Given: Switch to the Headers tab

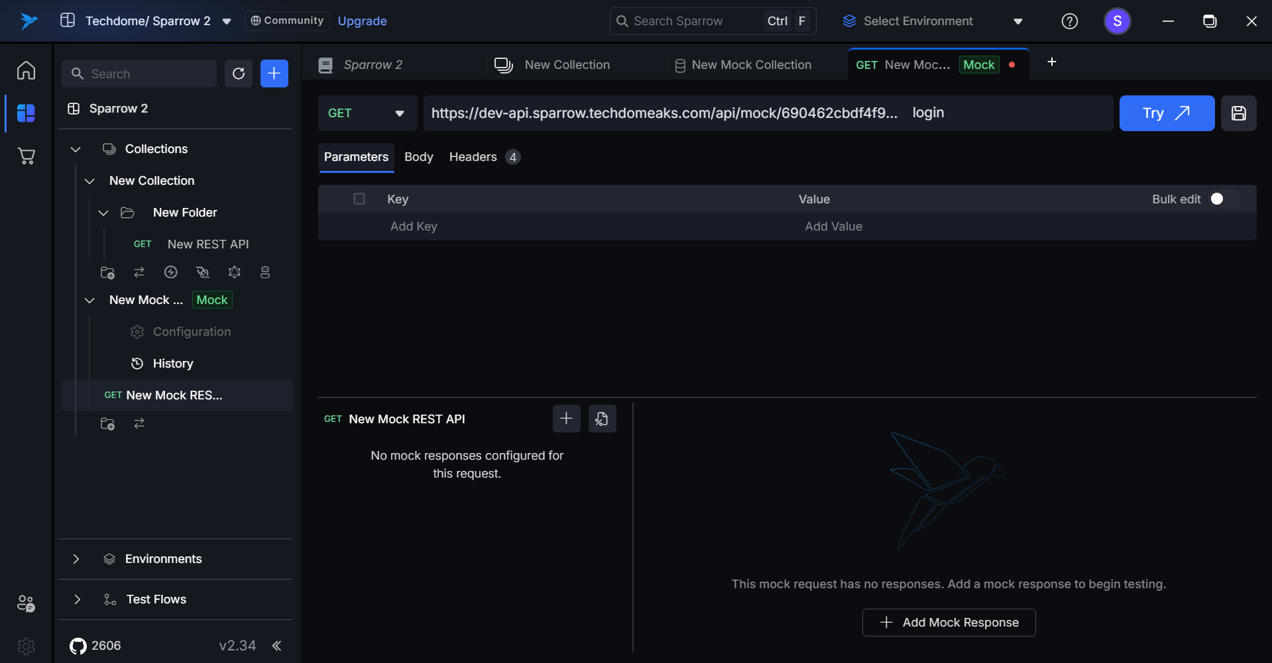Looking at the screenshot, I should tap(473, 157).
